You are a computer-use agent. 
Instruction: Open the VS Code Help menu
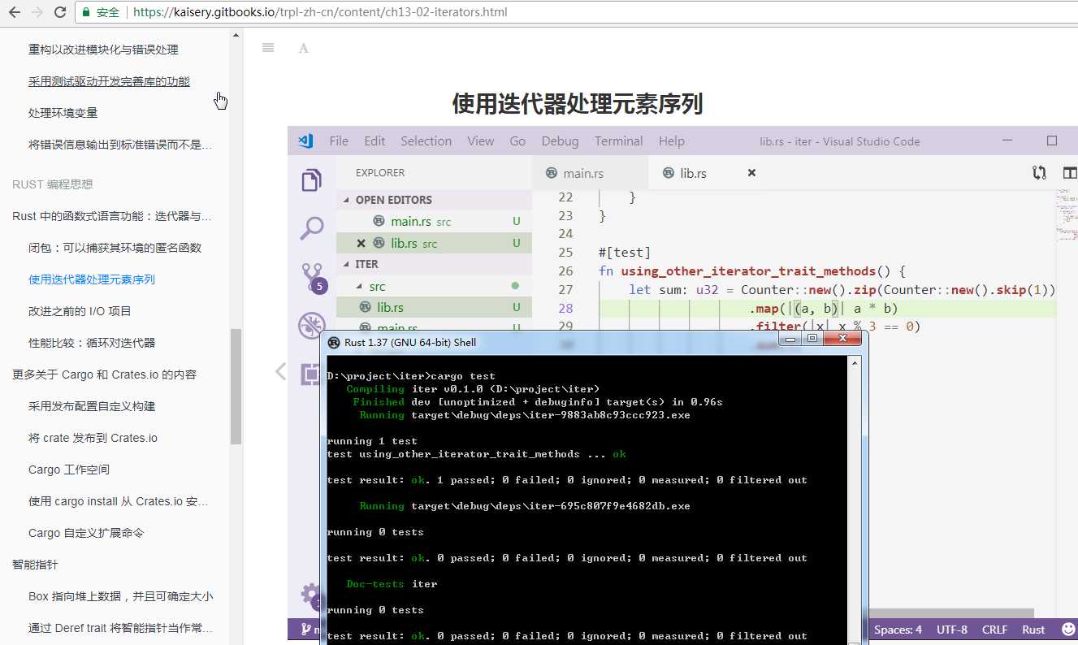tap(671, 141)
